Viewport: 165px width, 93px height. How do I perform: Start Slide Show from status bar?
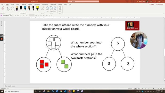pyautogui.click(x=146, y=89)
